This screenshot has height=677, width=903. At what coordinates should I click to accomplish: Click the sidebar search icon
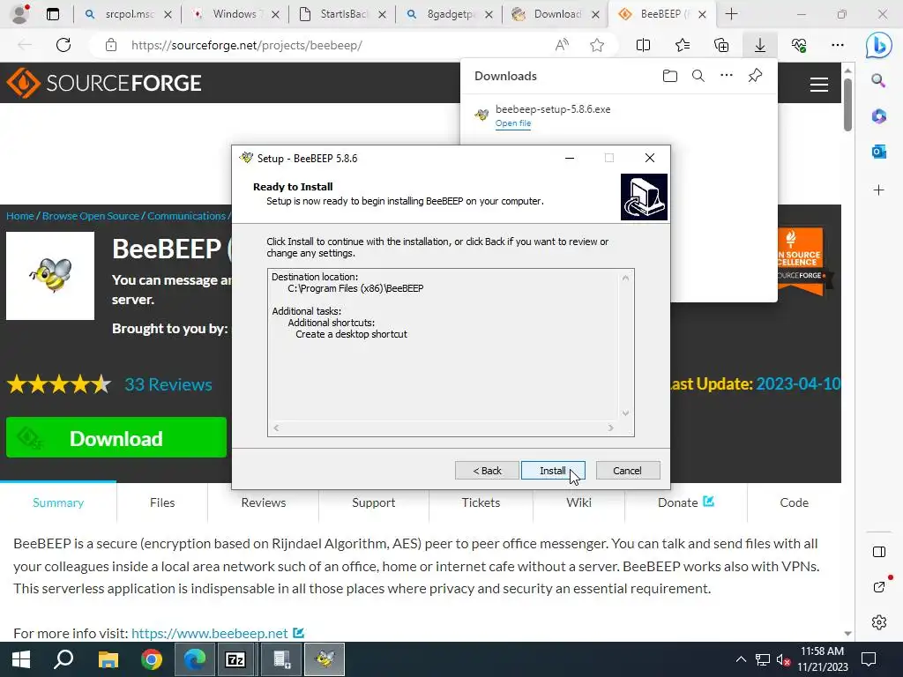pyautogui.click(x=878, y=80)
